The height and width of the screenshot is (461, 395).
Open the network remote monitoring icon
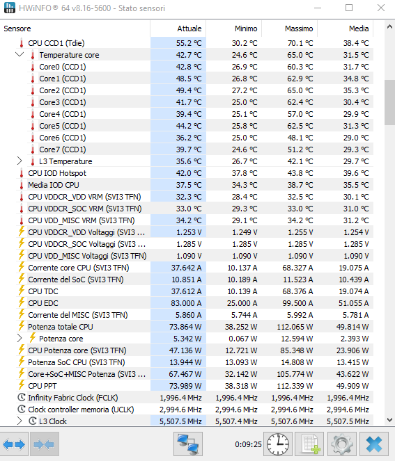pos(188,444)
